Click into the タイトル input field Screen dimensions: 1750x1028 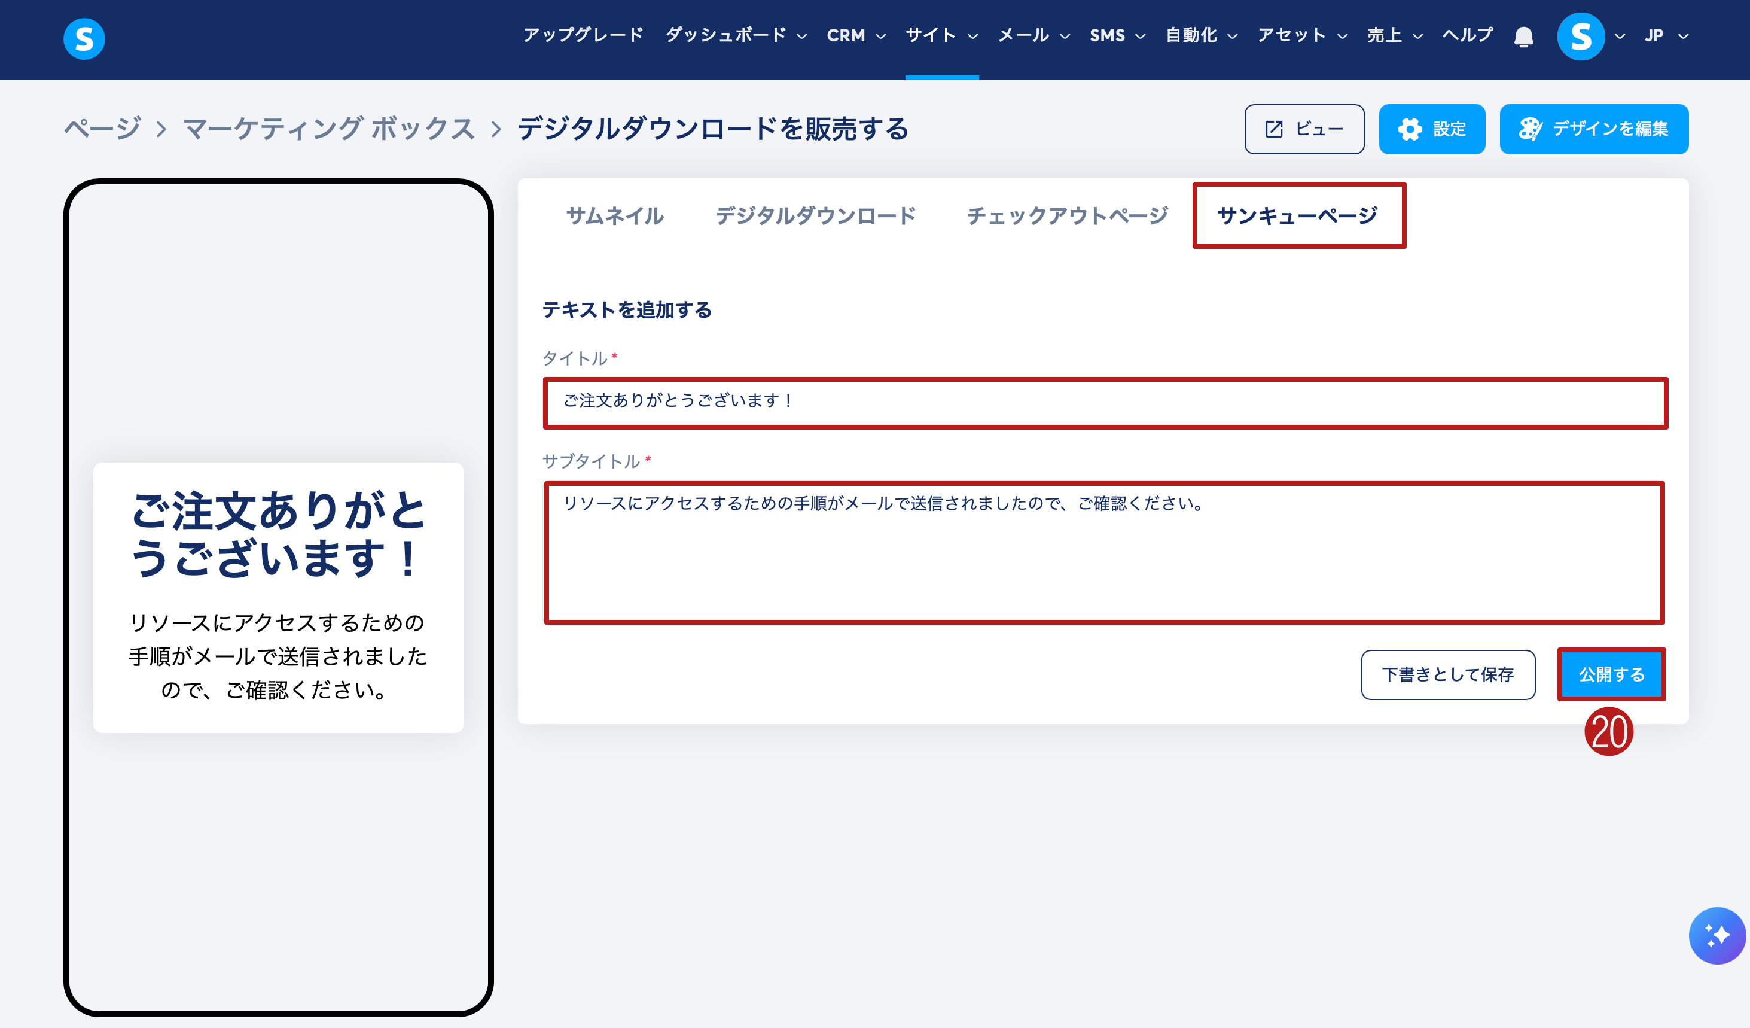1104,402
